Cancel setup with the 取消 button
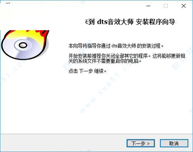This screenshot has width=193, height=152. tap(174, 143)
